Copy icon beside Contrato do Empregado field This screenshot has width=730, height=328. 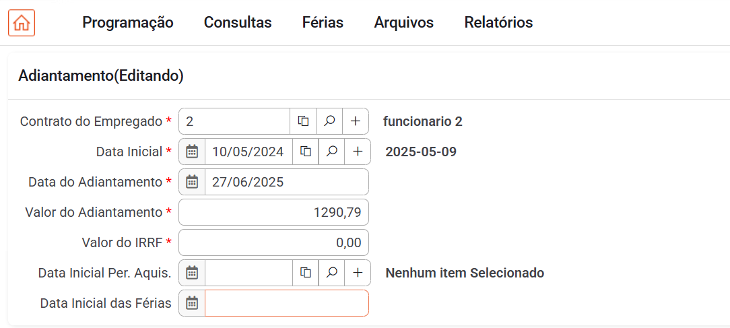point(303,121)
